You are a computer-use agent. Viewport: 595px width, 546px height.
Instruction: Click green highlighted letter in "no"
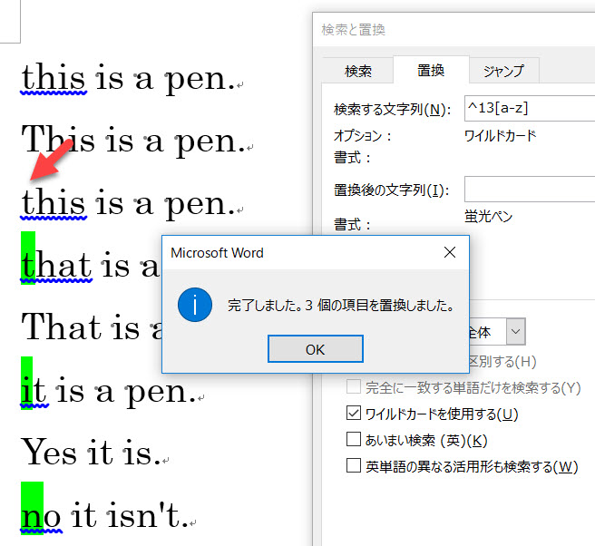click(30, 514)
